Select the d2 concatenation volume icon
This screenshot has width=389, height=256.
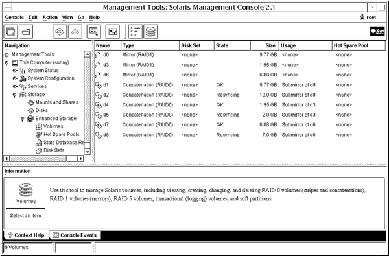pyautogui.click(x=99, y=95)
